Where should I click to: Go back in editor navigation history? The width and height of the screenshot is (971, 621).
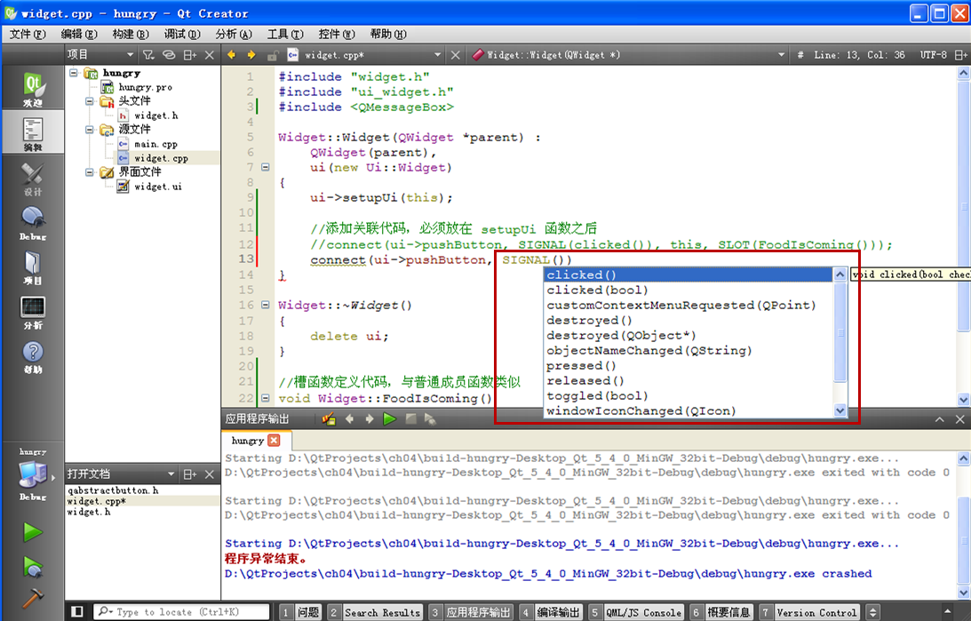(232, 55)
